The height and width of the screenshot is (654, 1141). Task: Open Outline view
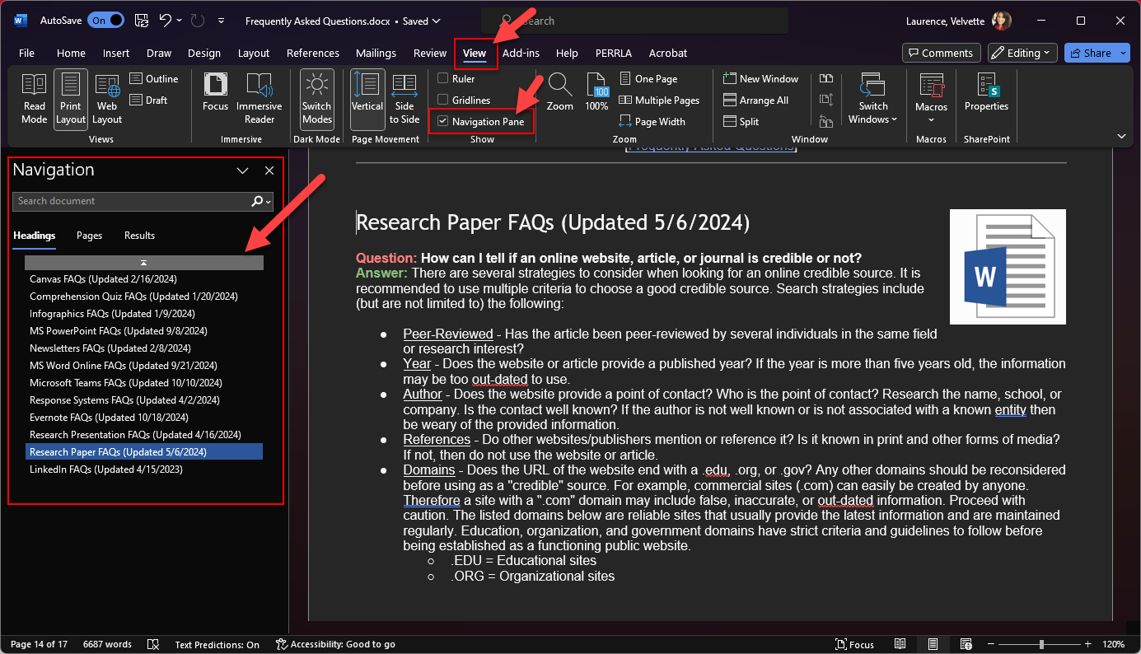point(154,79)
